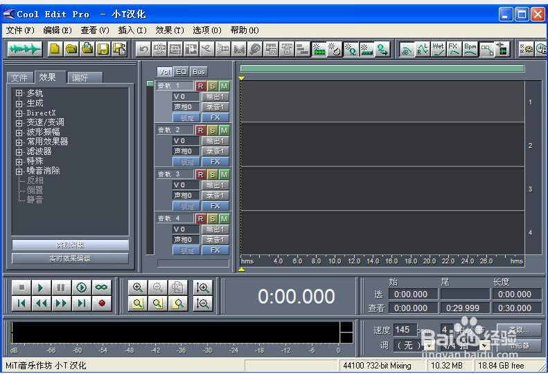The image size is (548, 374).
Task: Click the tempo field showing 145
Action: (405, 330)
